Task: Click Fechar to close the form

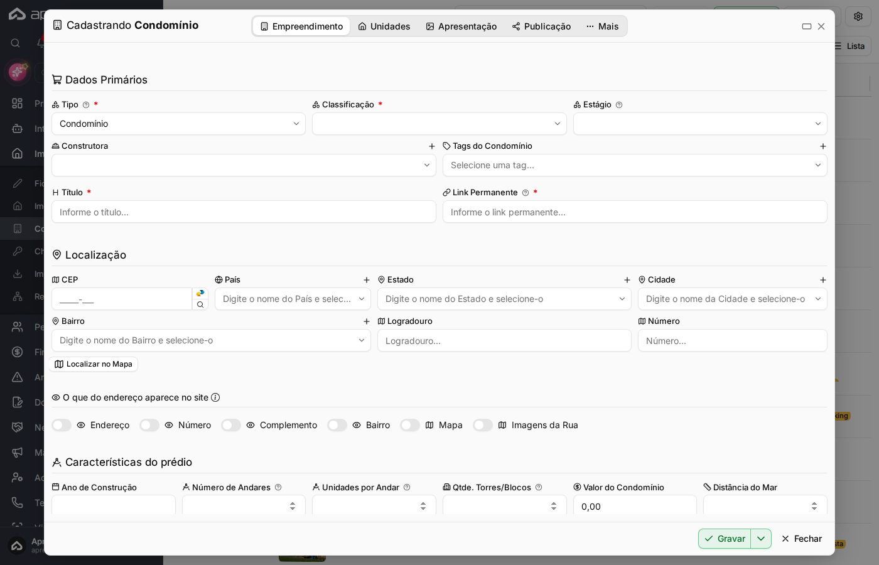Action: [802, 539]
